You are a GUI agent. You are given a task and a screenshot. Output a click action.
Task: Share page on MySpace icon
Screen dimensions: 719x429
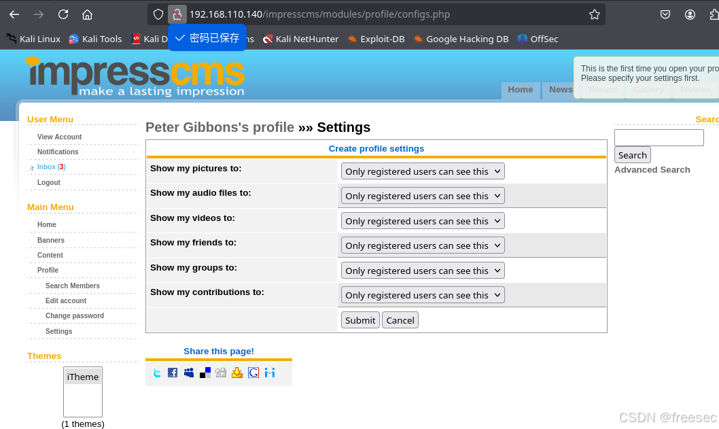tap(189, 373)
